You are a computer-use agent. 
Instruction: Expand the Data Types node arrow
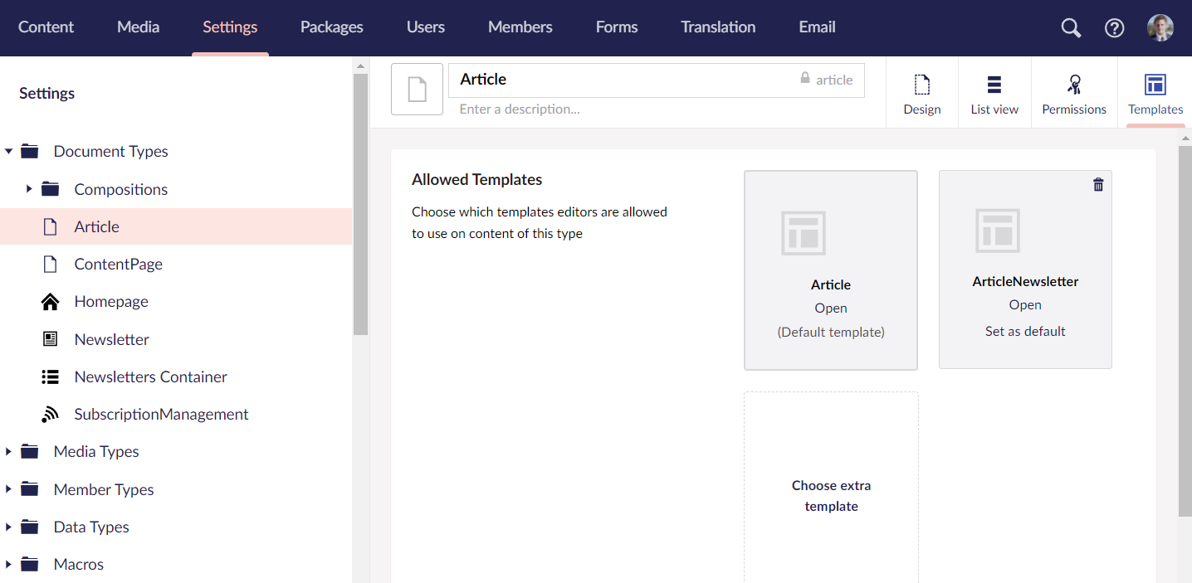(8, 527)
